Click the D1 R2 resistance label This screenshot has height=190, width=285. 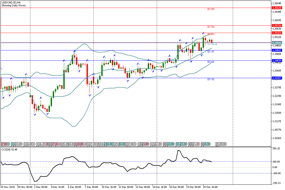[211, 27]
